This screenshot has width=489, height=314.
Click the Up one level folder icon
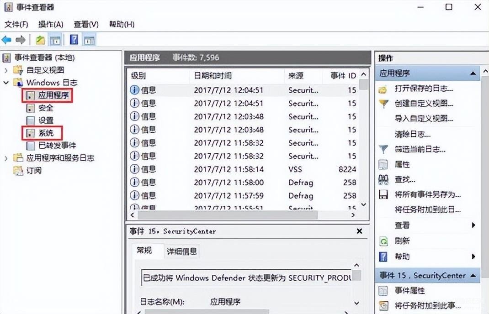click(x=40, y=40)
